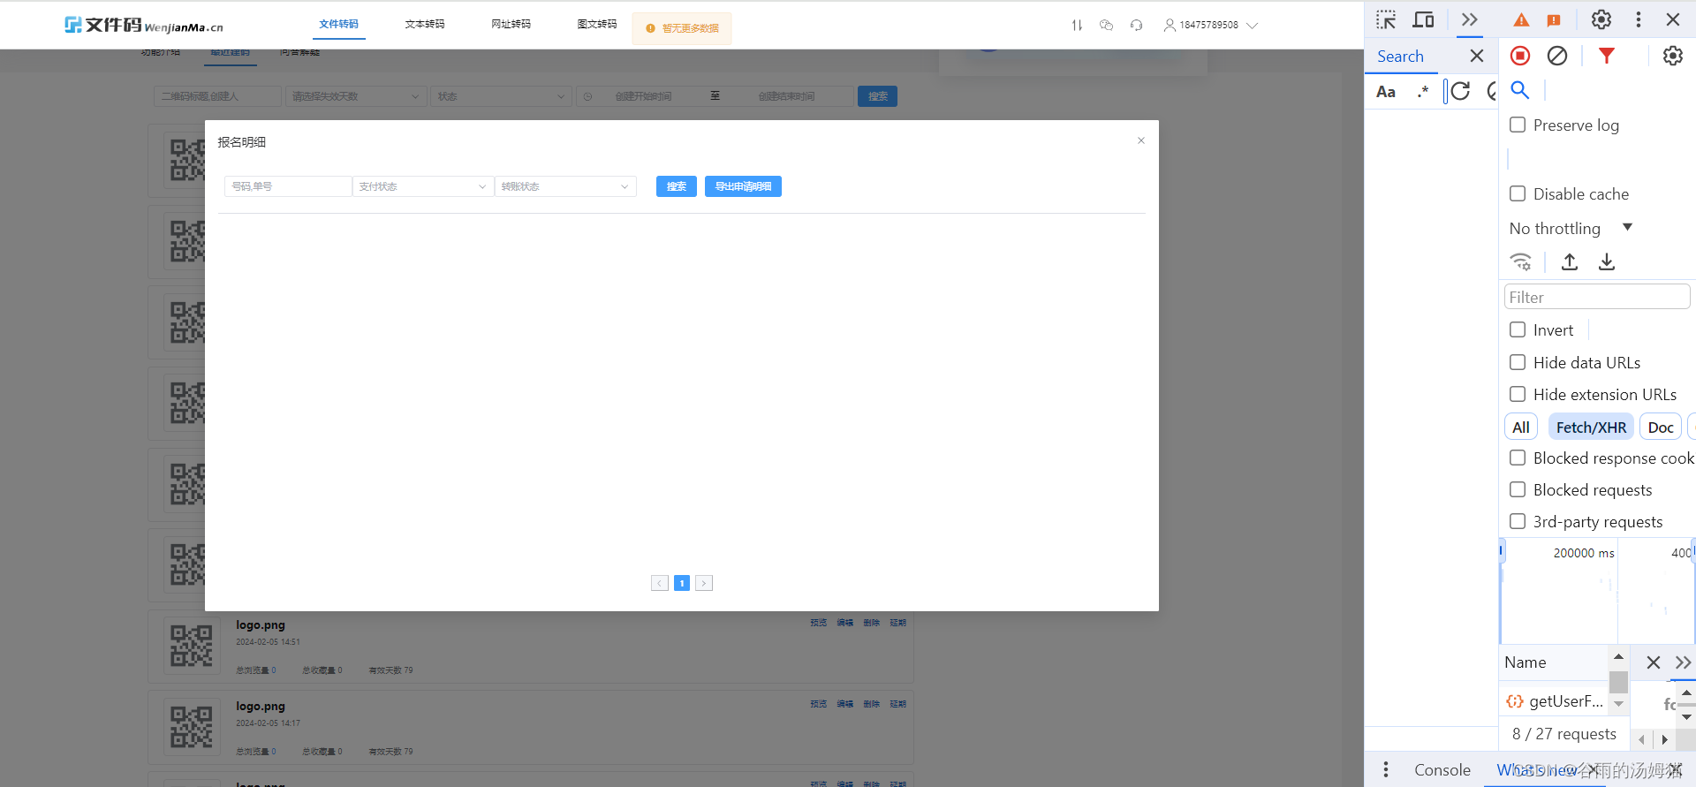This screenshot has height=787, width=1696.
Task: Open the 请选择失效天数 dropdown behind dialog
Action: 356,96
